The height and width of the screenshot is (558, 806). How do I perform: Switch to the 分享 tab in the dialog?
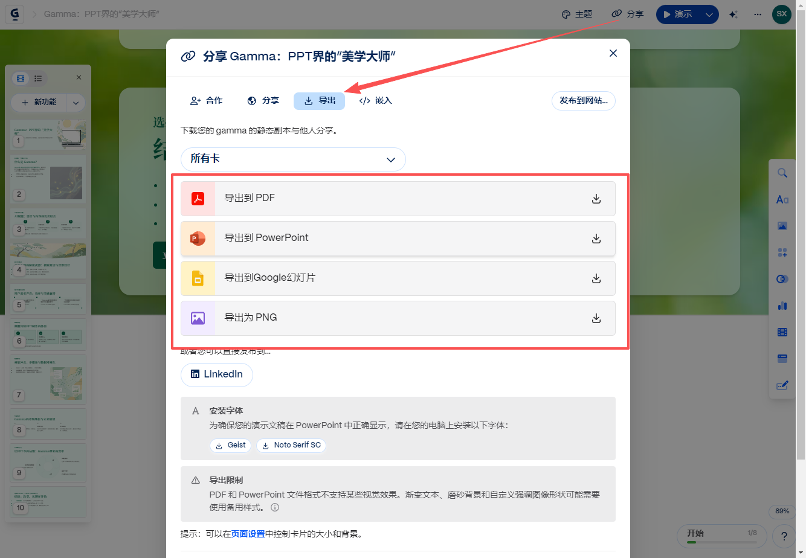[263, 101]
